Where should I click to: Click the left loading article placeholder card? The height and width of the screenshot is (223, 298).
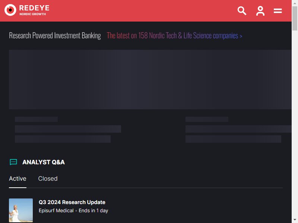click(x=68, y=130)
